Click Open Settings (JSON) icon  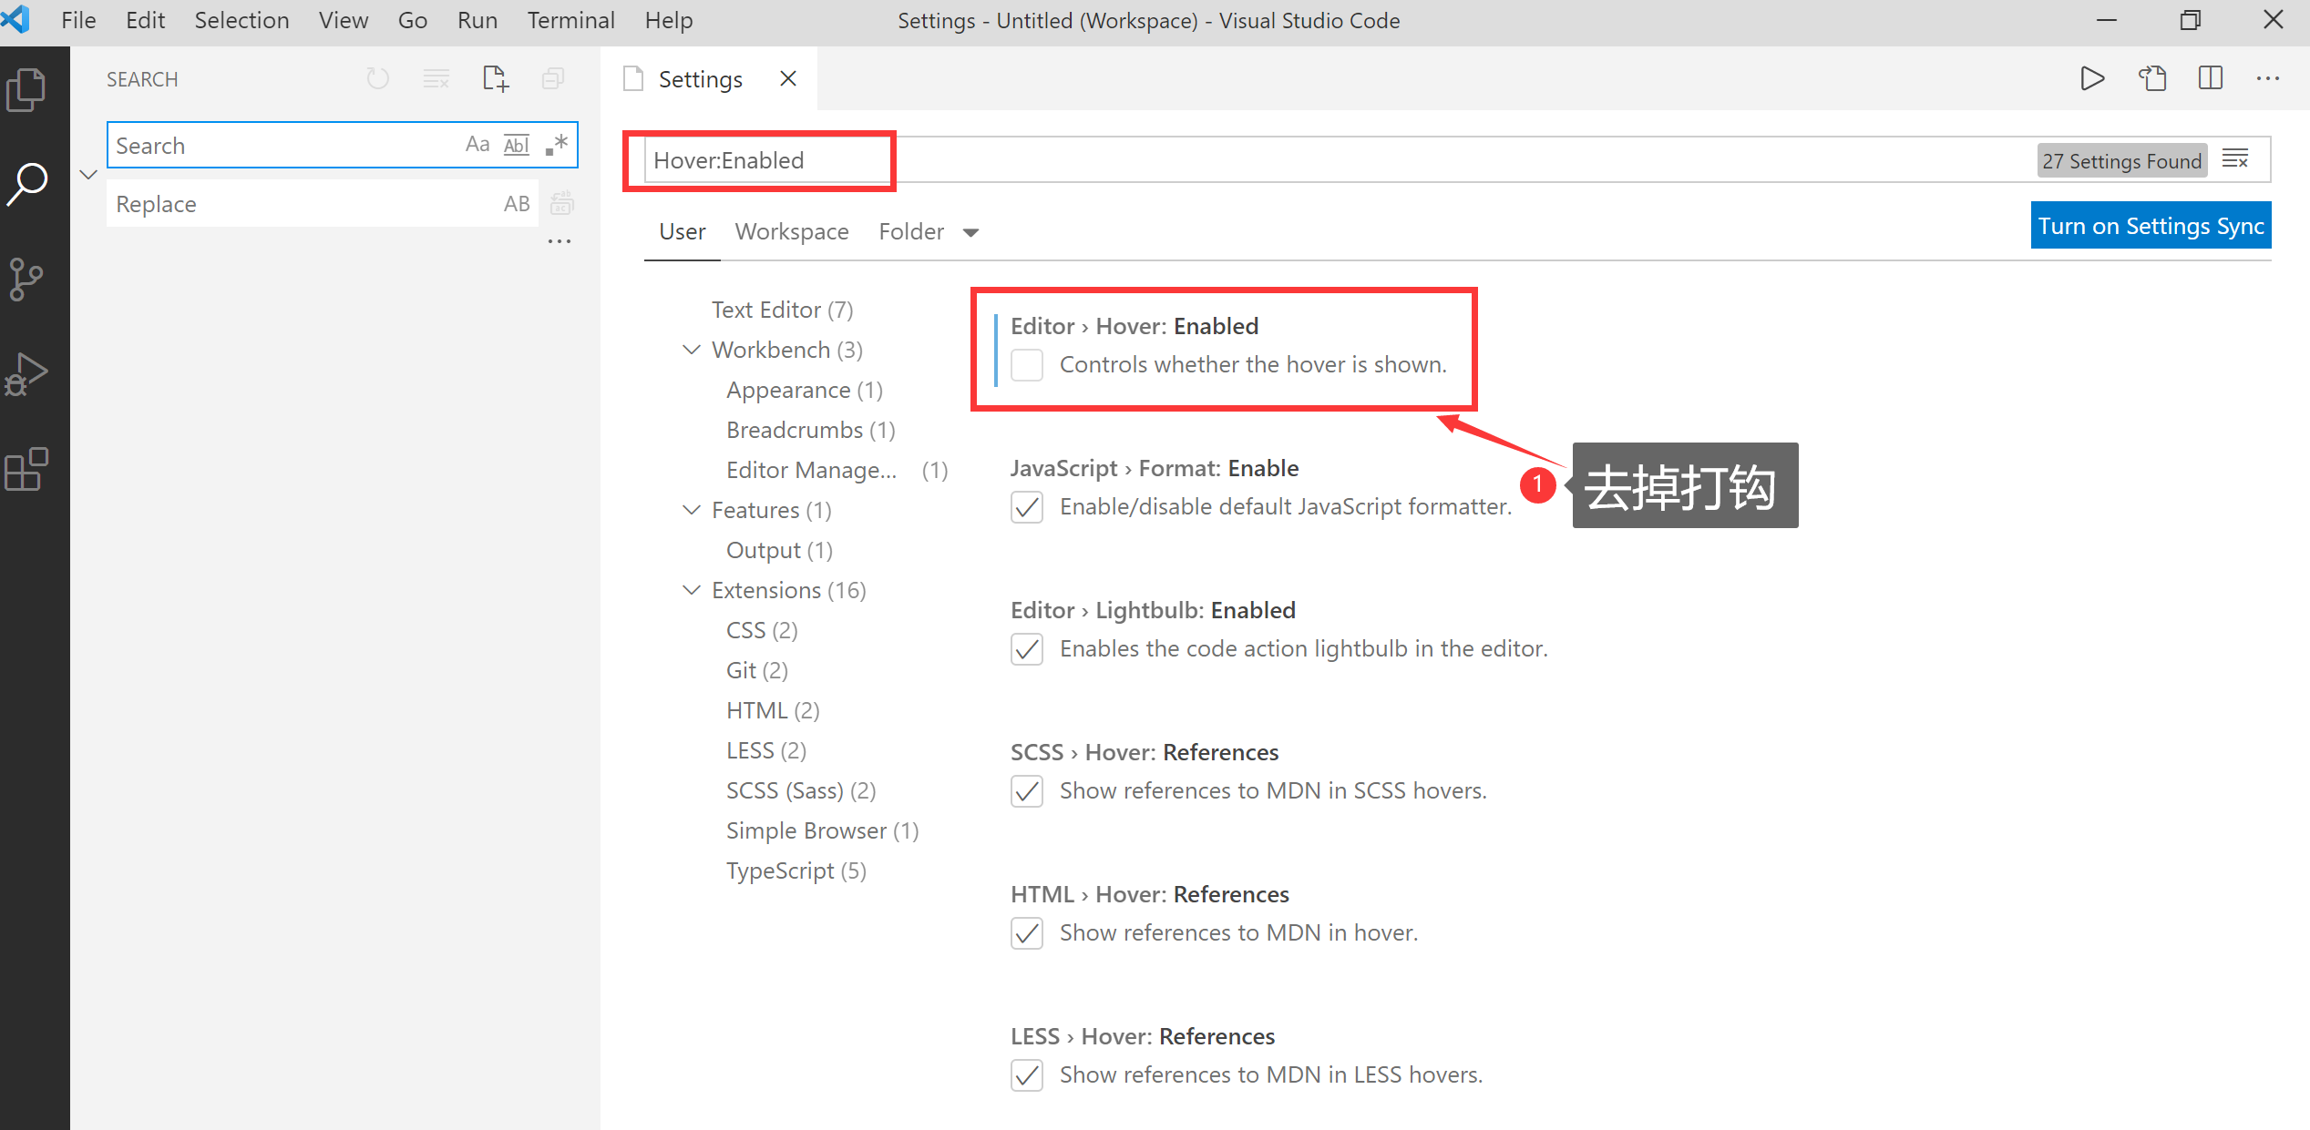[2152, 79]
